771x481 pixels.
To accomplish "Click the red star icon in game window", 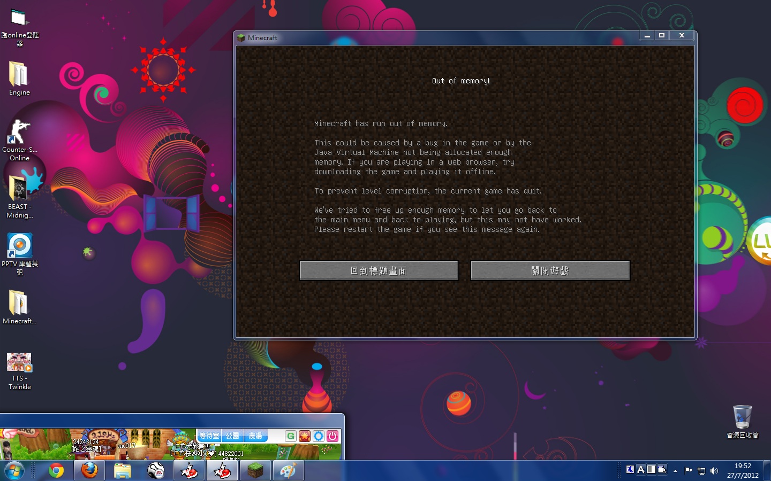I will [x=305, y=436].
